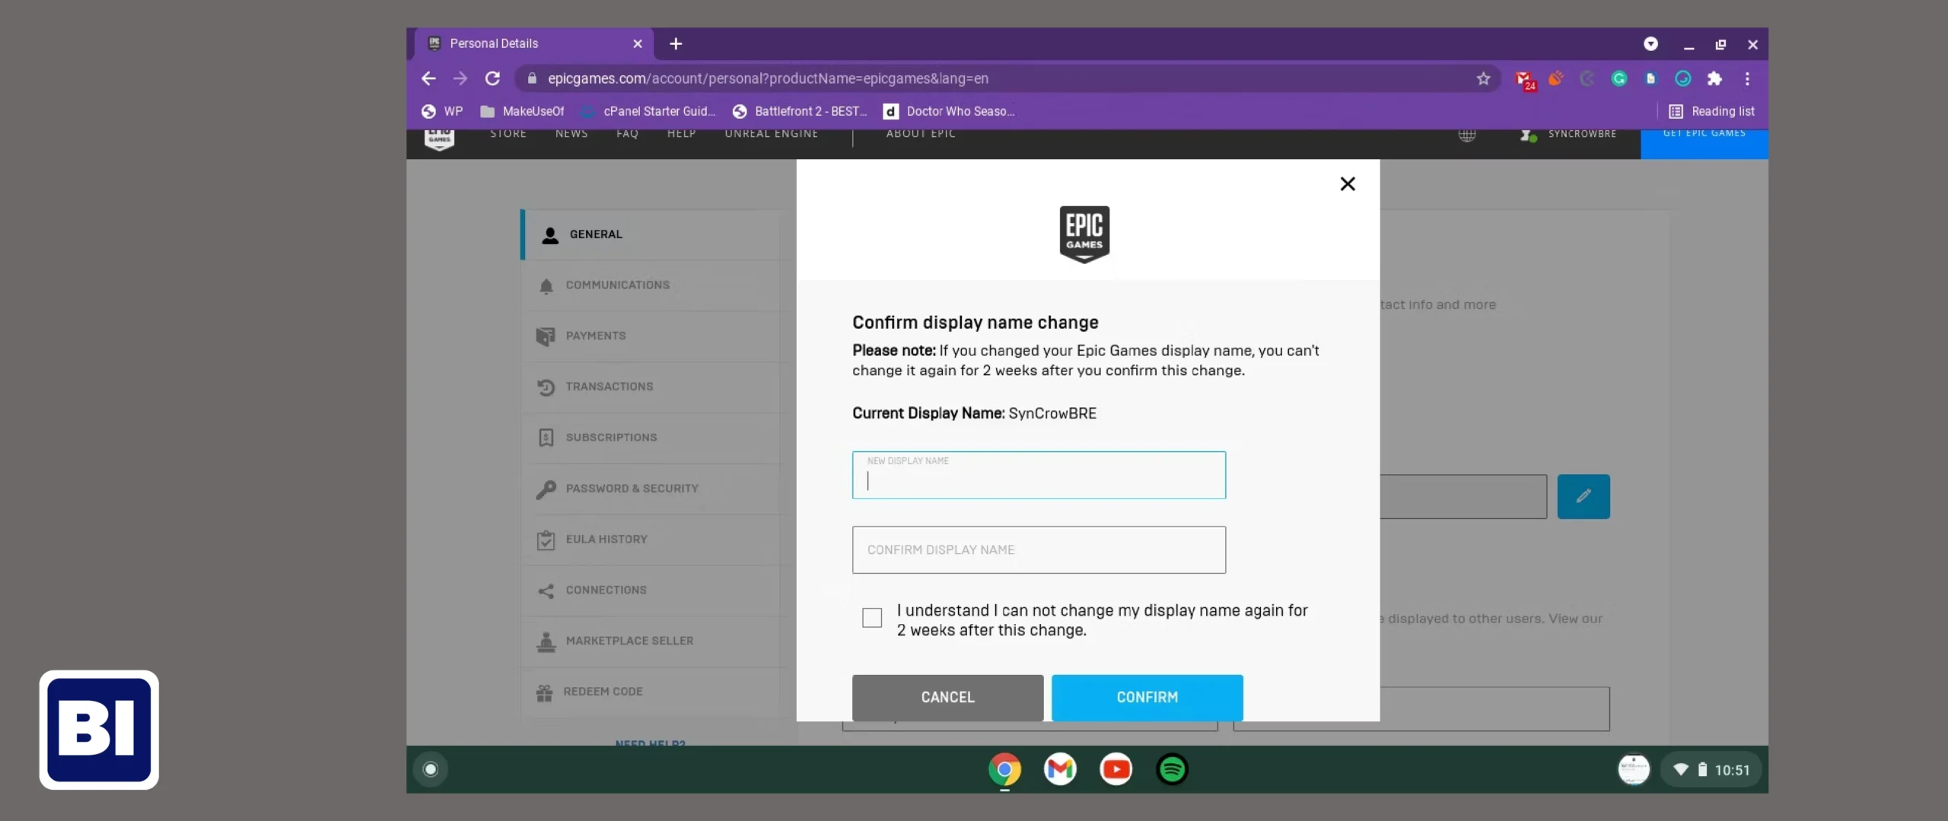
Task: Open the Extensions puzzle icon
Action: (x=1714, y=78)
